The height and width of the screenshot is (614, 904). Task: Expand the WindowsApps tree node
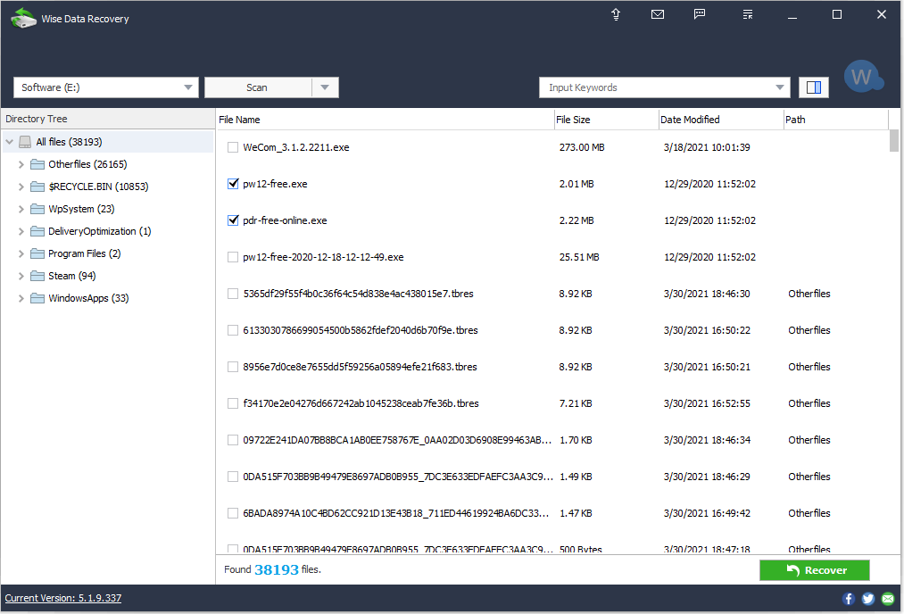[x=21, y=298]
